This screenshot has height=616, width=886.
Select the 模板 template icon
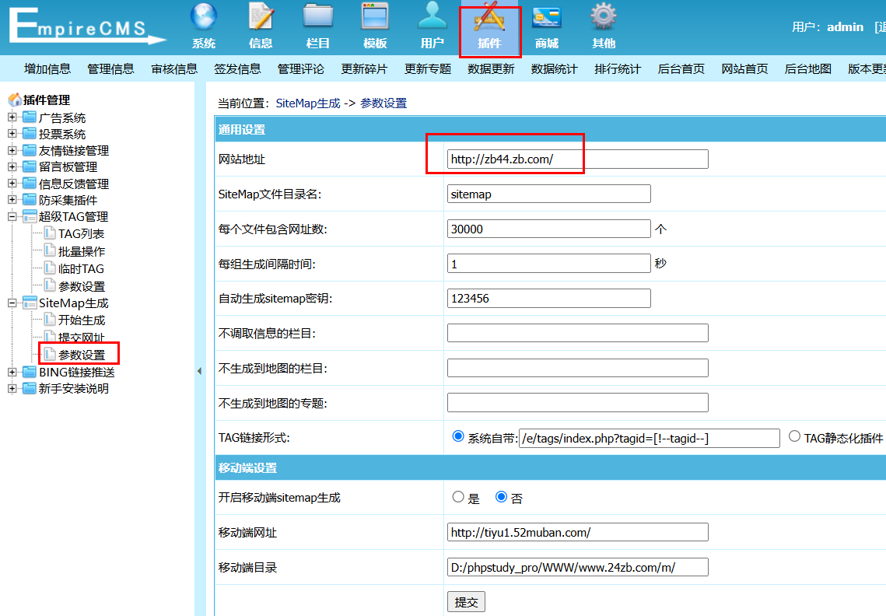click(x=375, y=17)
